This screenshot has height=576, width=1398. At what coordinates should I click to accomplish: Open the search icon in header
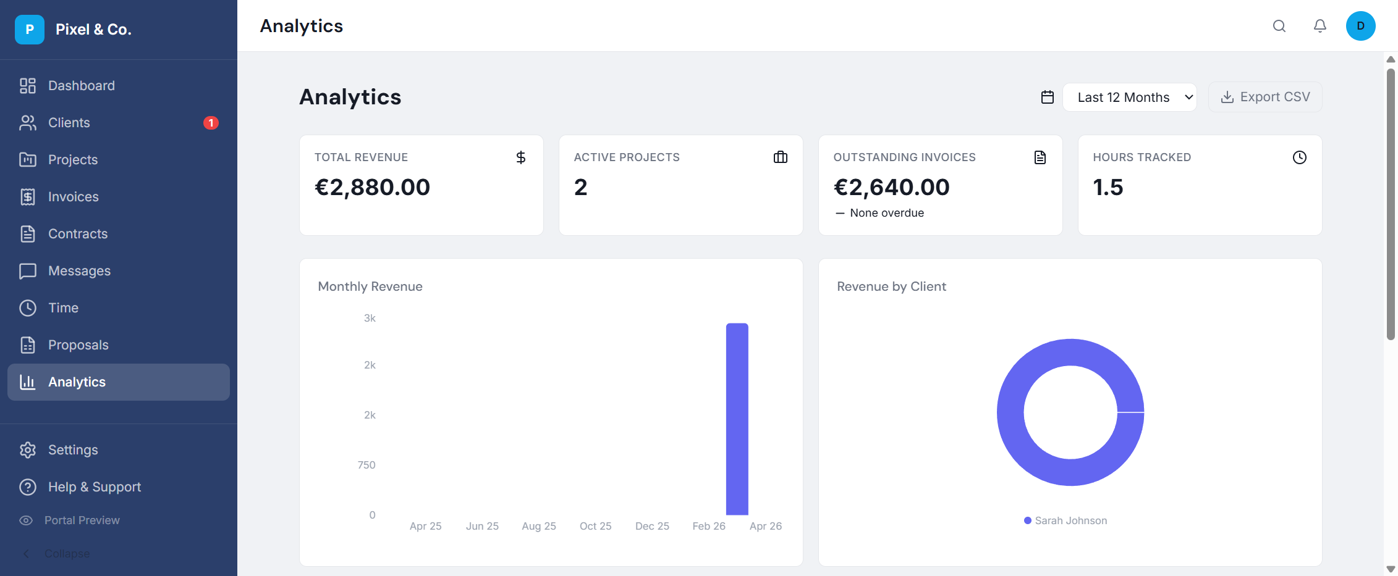(x=1279, y=26)
